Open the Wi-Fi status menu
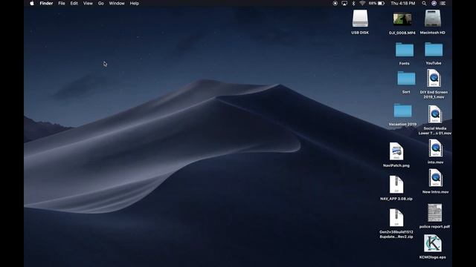The image size is (476, 267). coord(362,3)
